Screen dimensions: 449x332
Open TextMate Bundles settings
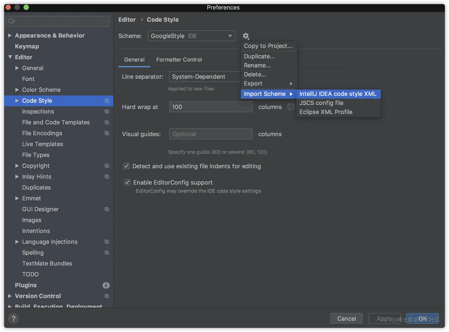(x=47, y=264)
